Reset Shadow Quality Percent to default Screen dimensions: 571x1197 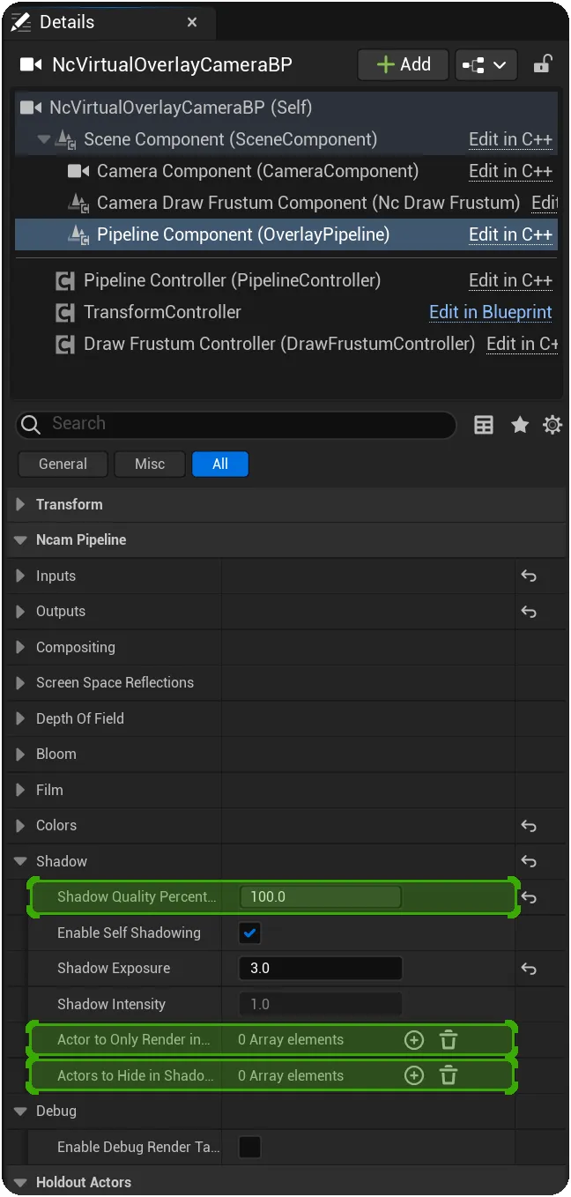[529, 897]
